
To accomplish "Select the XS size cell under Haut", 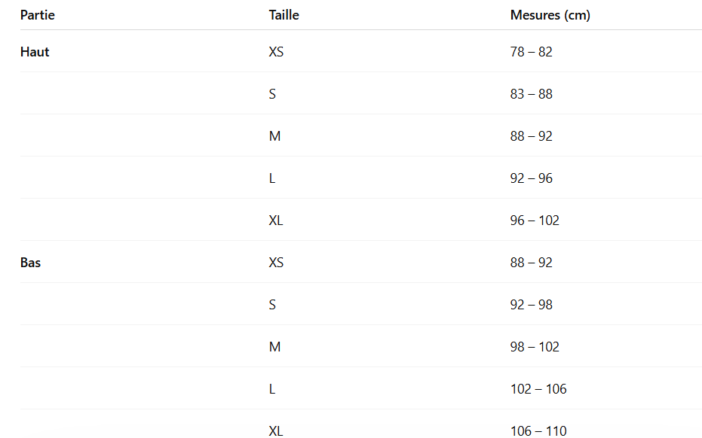I will [x=276, y=52].
